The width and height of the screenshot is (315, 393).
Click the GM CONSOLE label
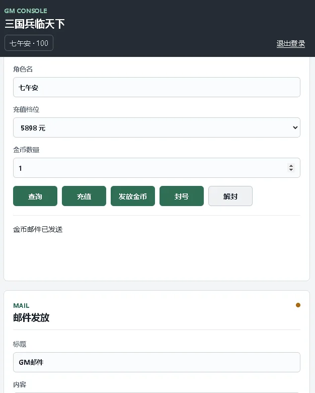[26, 11]
